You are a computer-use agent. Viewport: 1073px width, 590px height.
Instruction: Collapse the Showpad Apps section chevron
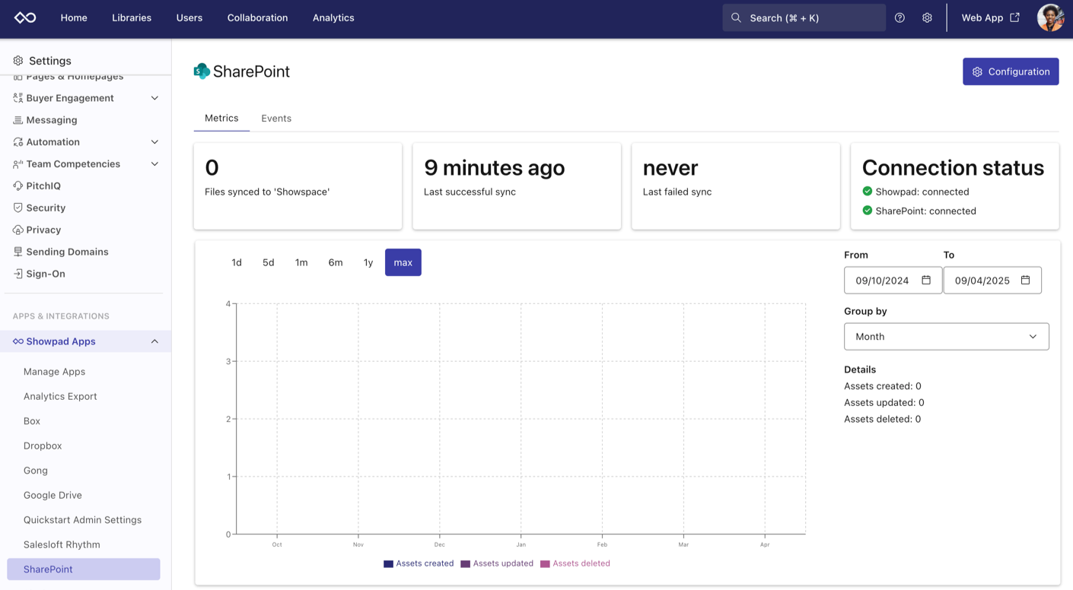pos(154,341)
